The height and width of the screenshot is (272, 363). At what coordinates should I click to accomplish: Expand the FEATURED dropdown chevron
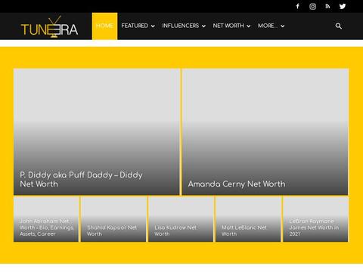point(153,26)
